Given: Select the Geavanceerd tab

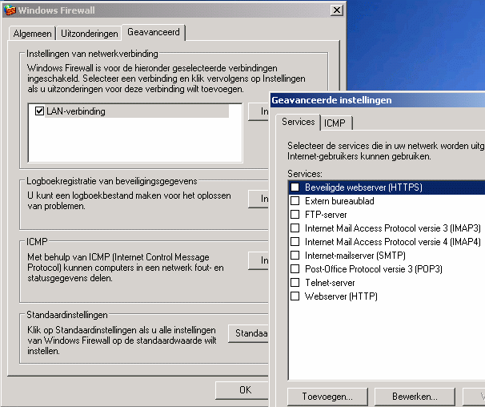Looking at the screenshot, I should (154, 32).
